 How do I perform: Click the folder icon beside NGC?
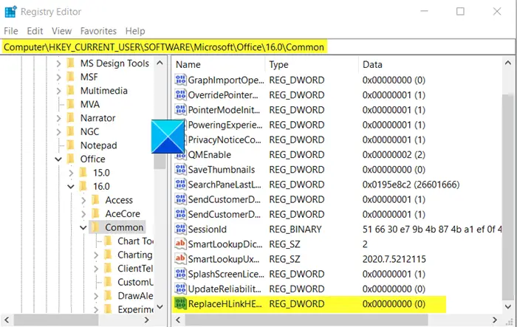click(x=71, y=131)
